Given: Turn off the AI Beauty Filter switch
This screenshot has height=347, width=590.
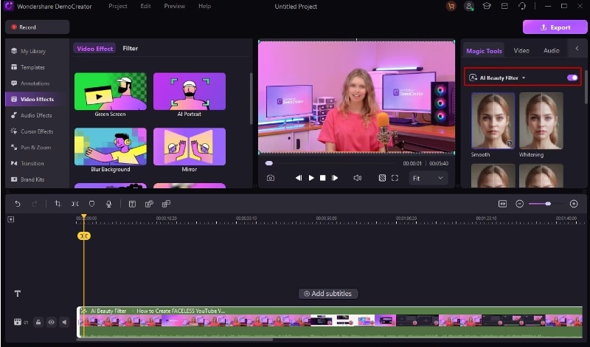Looking at the screenshot, I should 572,78.
